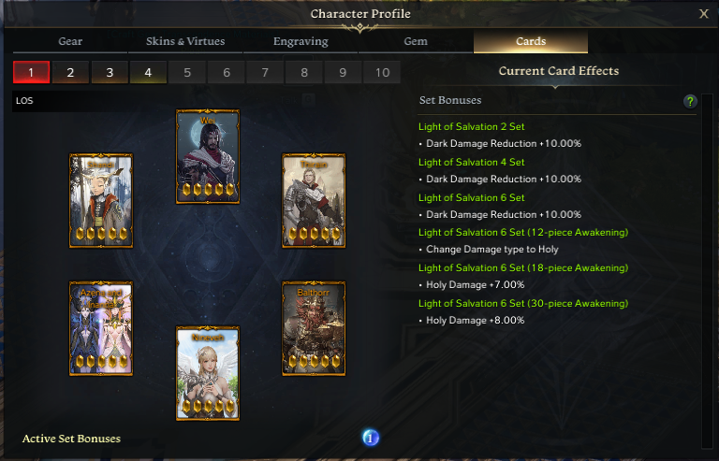Viewport: 719px width, 461px height.
Task: Choose card deck preset 4
Action: (148, 72)
